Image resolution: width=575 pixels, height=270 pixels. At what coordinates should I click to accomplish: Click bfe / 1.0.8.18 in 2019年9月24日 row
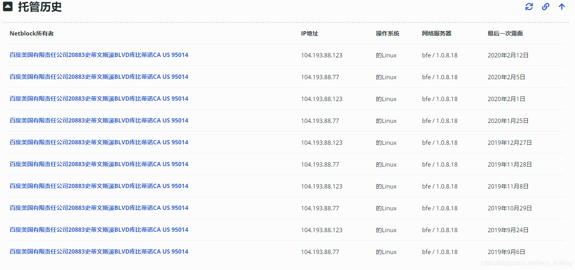tap(440, 230)
